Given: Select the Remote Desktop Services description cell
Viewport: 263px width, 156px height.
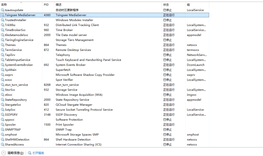Looking at the screenshot, I should click(x=73, y=50).
